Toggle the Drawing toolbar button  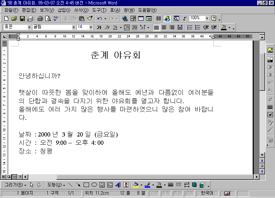pos(167,19)
